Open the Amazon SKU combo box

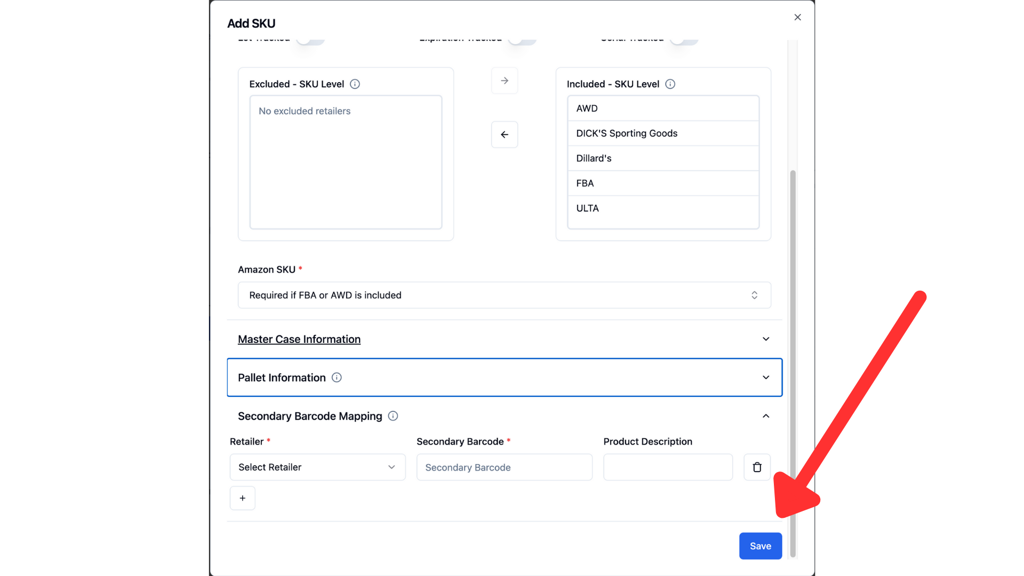[x=504, y=295]
